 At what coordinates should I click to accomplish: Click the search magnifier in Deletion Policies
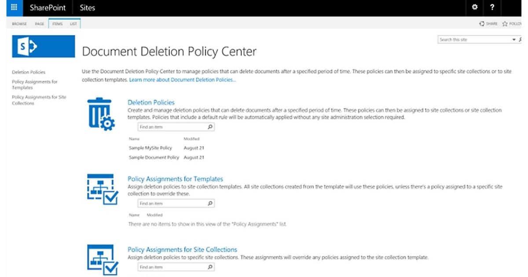point(210,127)
